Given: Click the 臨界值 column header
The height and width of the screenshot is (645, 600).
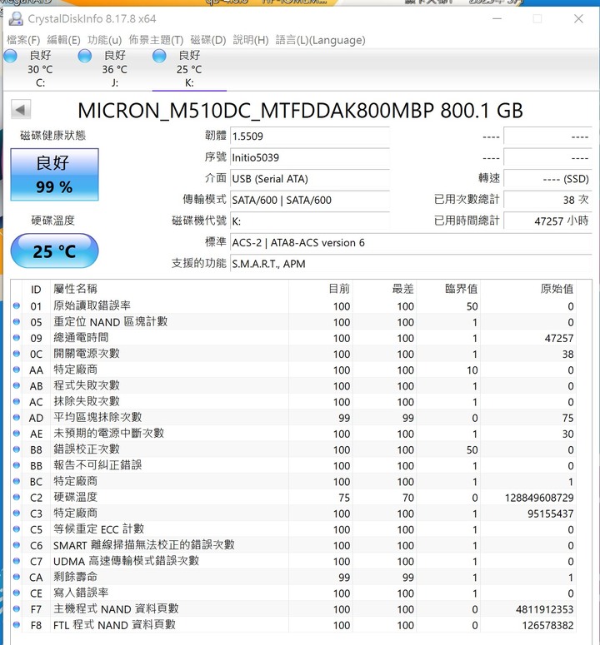Looking at the screenshot, I should (448, 289).
